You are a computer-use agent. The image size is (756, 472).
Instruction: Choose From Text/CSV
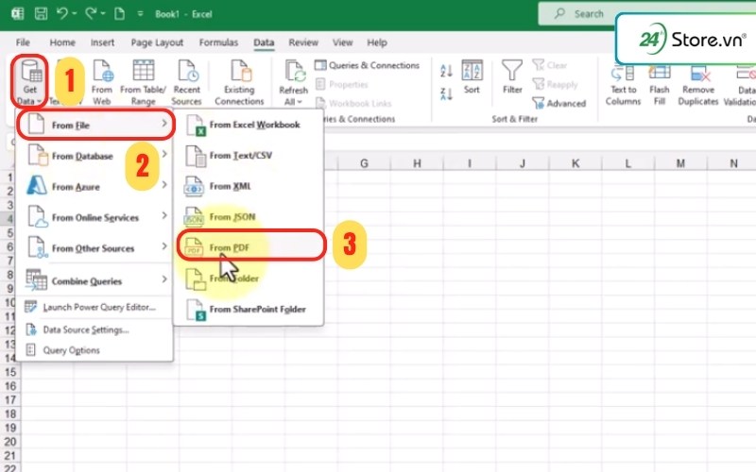(249, 156)
